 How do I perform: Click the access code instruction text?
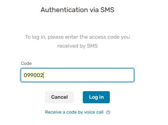pyautogui.click(x=77, y=41)
